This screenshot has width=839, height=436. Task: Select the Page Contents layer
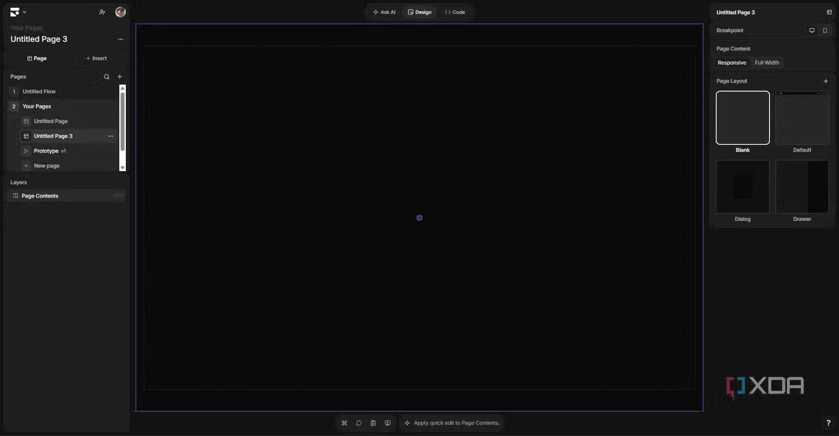coord(66,196)
